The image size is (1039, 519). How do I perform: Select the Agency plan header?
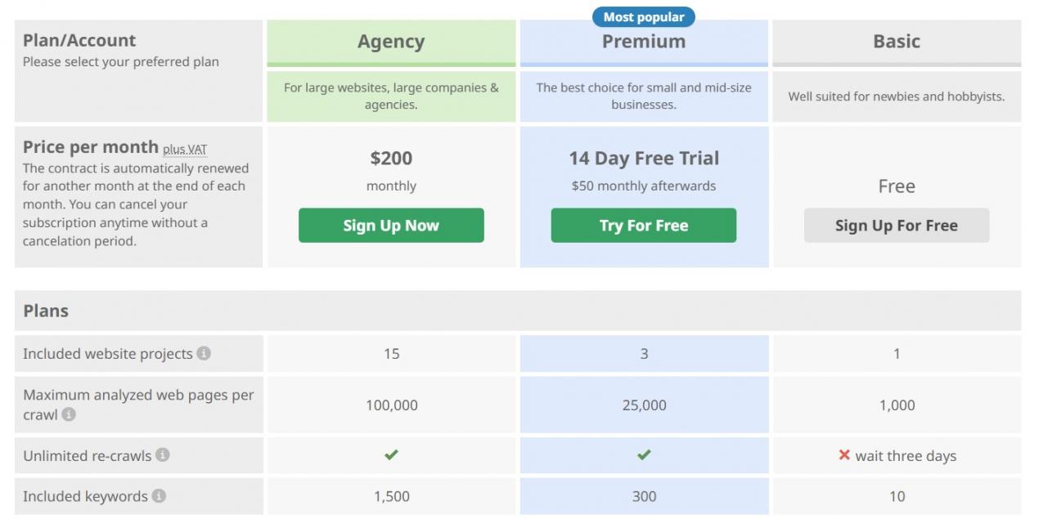[x=391, y=42]
